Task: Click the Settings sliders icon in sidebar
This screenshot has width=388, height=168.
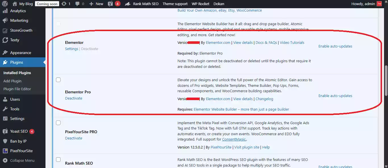Action: [x=5, y=119]
